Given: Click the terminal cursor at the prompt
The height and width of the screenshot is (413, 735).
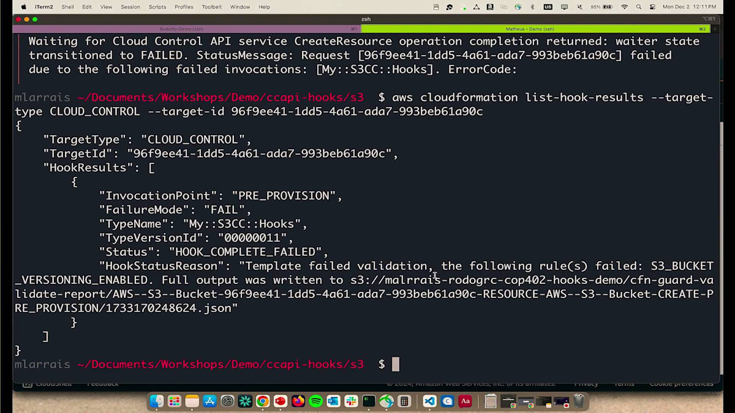Looking at the screenshot, I should [x=396, y=365].
